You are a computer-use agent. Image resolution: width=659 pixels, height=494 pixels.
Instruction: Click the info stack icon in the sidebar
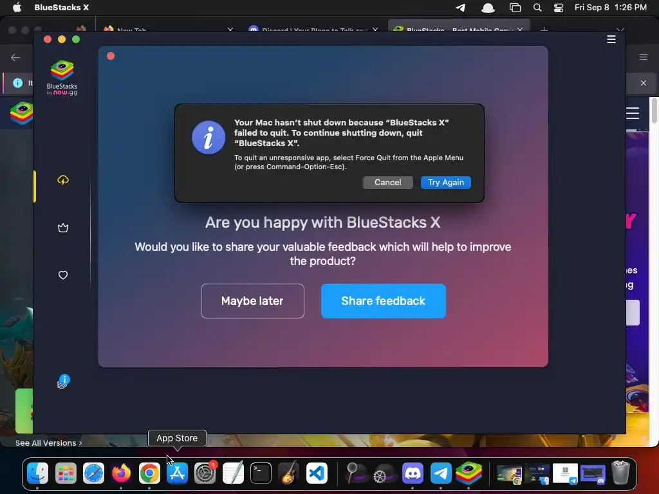click(63, 381)
